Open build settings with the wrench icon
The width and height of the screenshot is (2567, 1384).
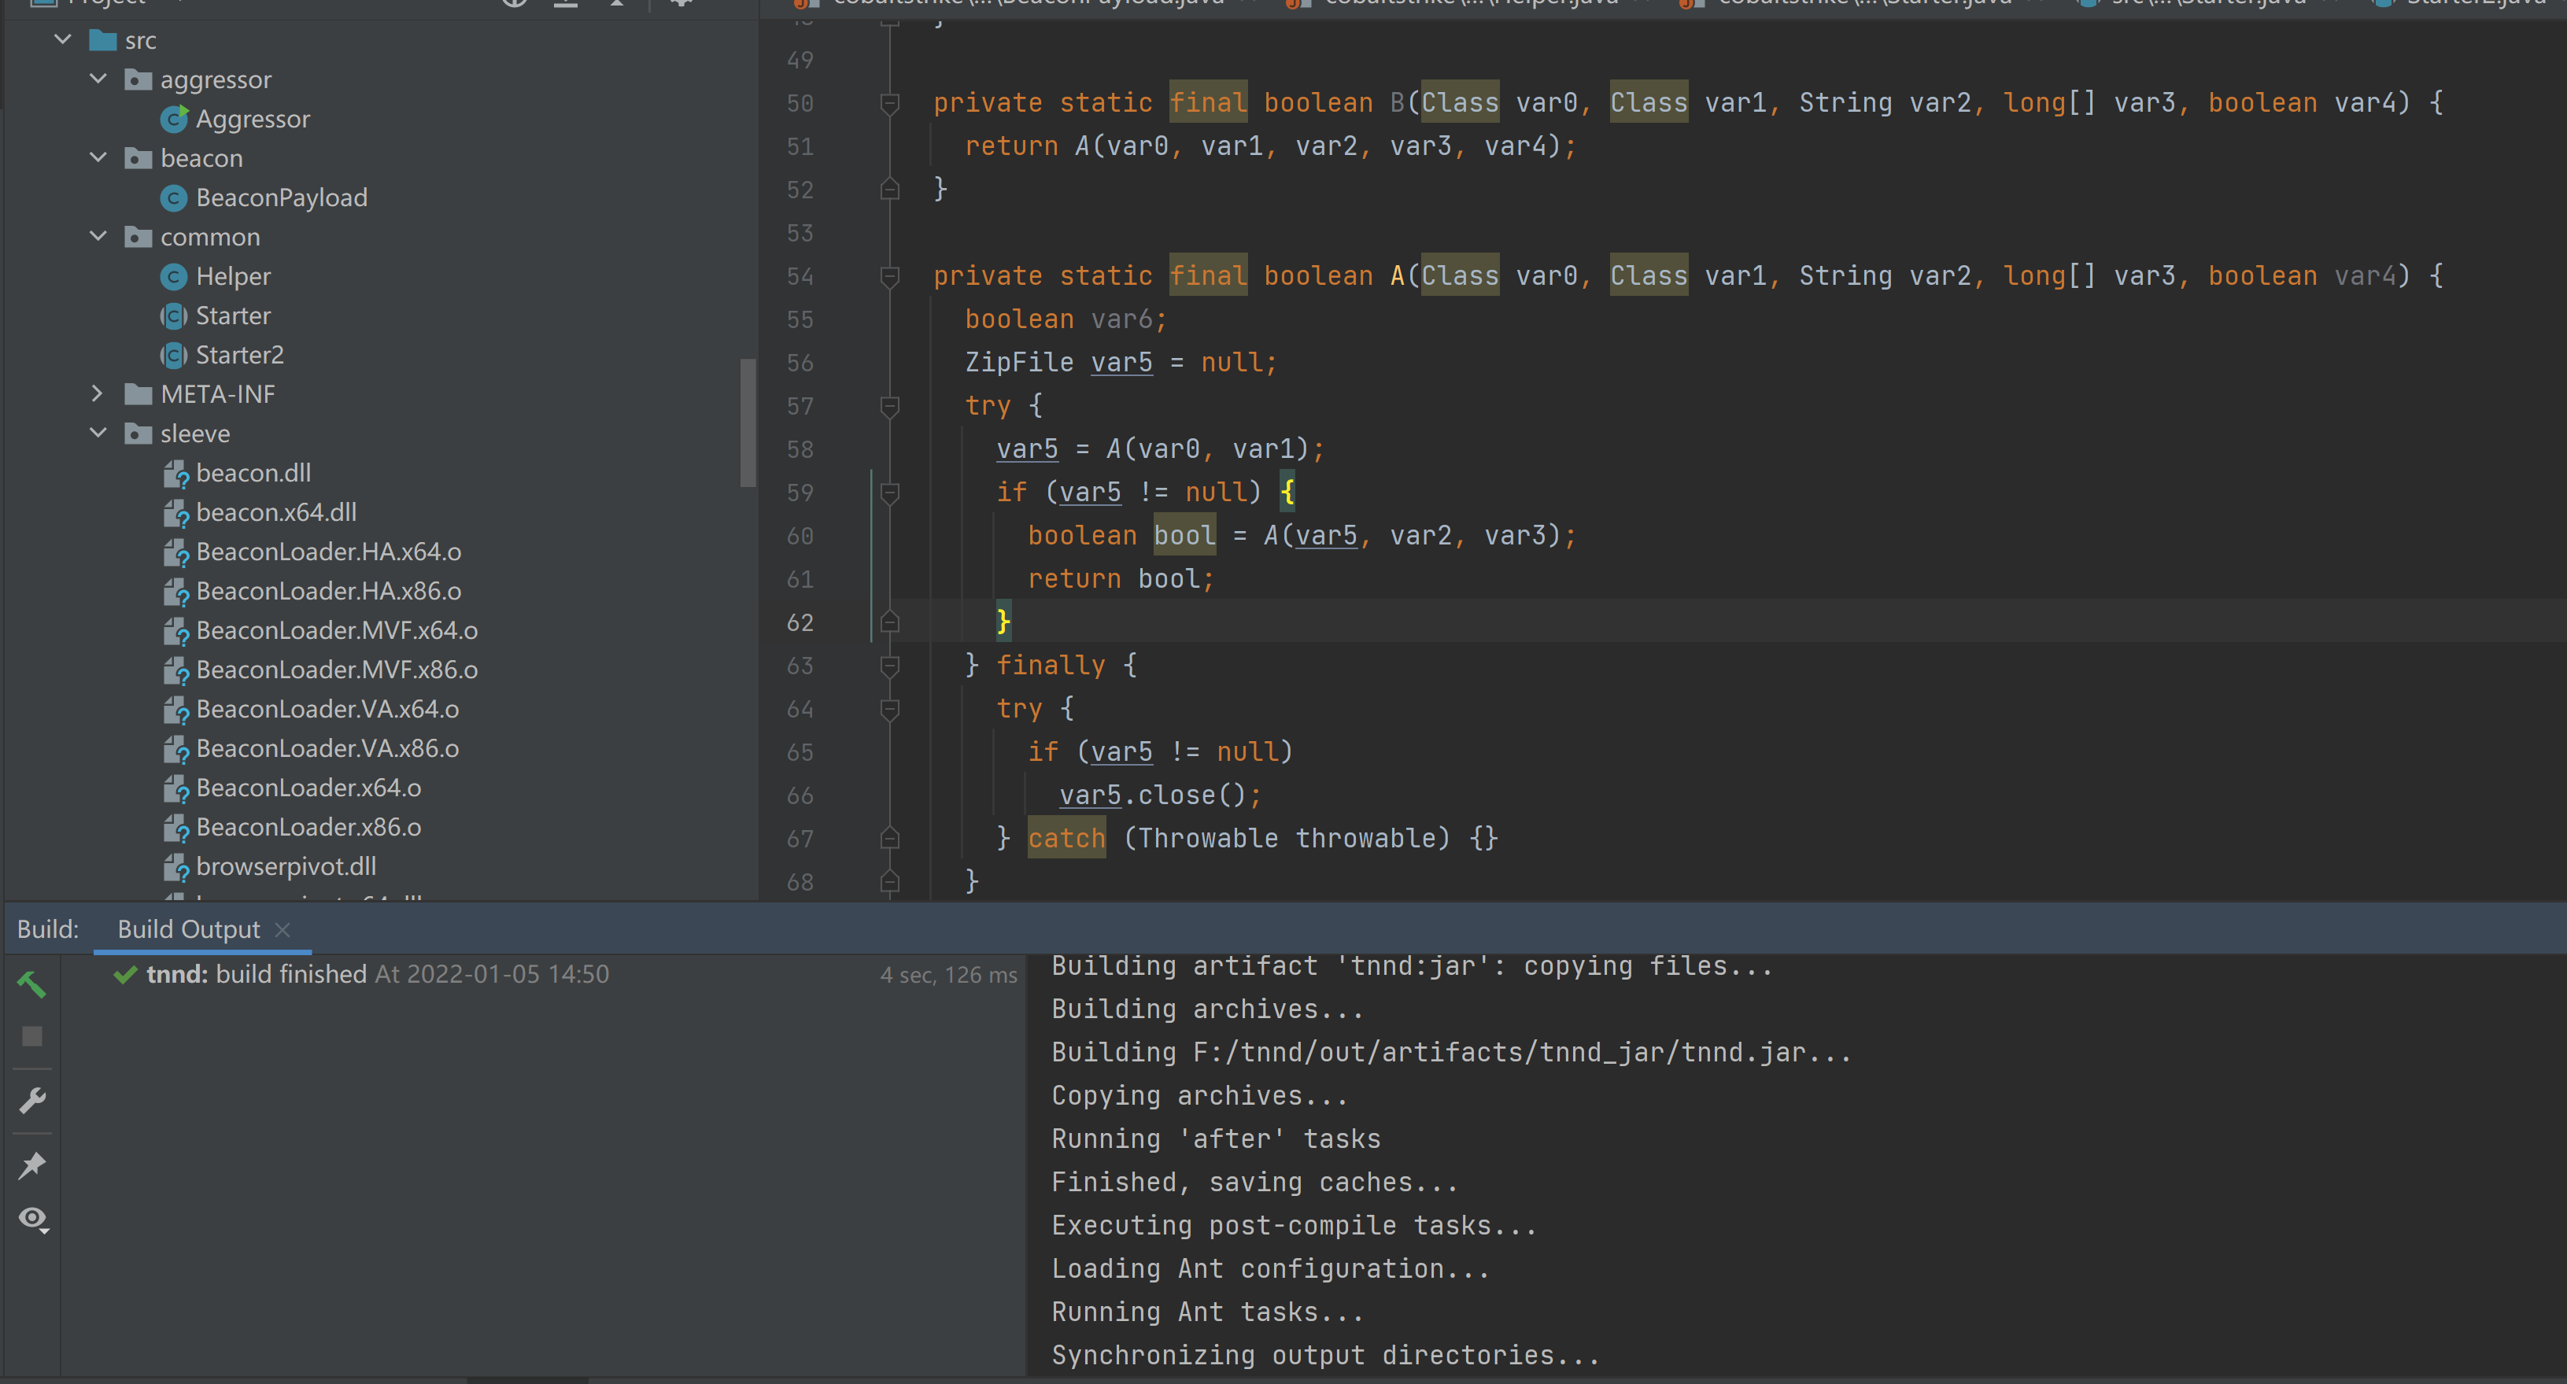pos(32,1100)
